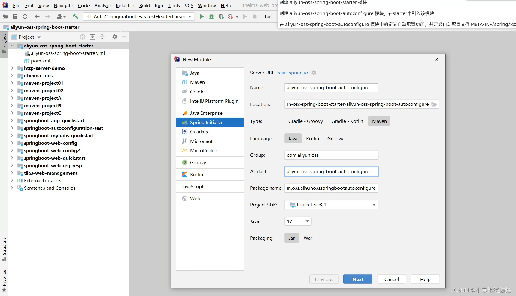Click the Reload from disk icon
The height and width of the screenshot is (296, 516).
click(25, 16)
